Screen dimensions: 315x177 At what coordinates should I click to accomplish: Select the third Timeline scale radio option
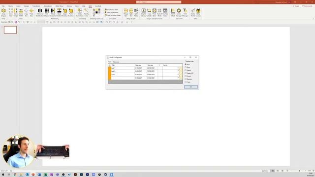point(186,70)
